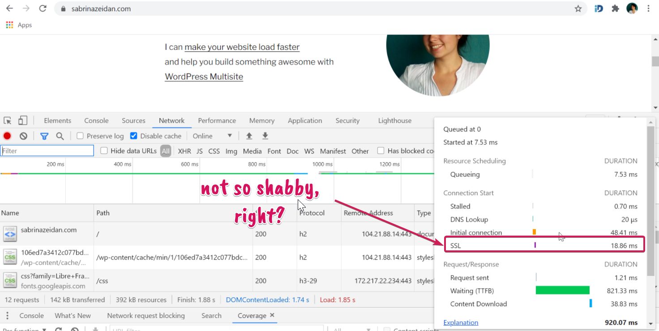Click the CSS file icon for css?family=Libre+Fra

click(10, 281)
